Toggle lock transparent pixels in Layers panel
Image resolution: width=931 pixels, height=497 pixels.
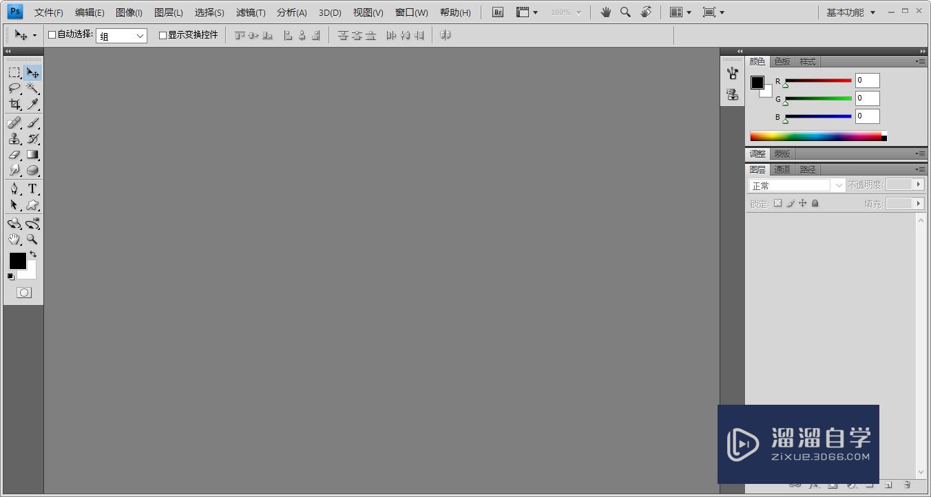(777, 203)
